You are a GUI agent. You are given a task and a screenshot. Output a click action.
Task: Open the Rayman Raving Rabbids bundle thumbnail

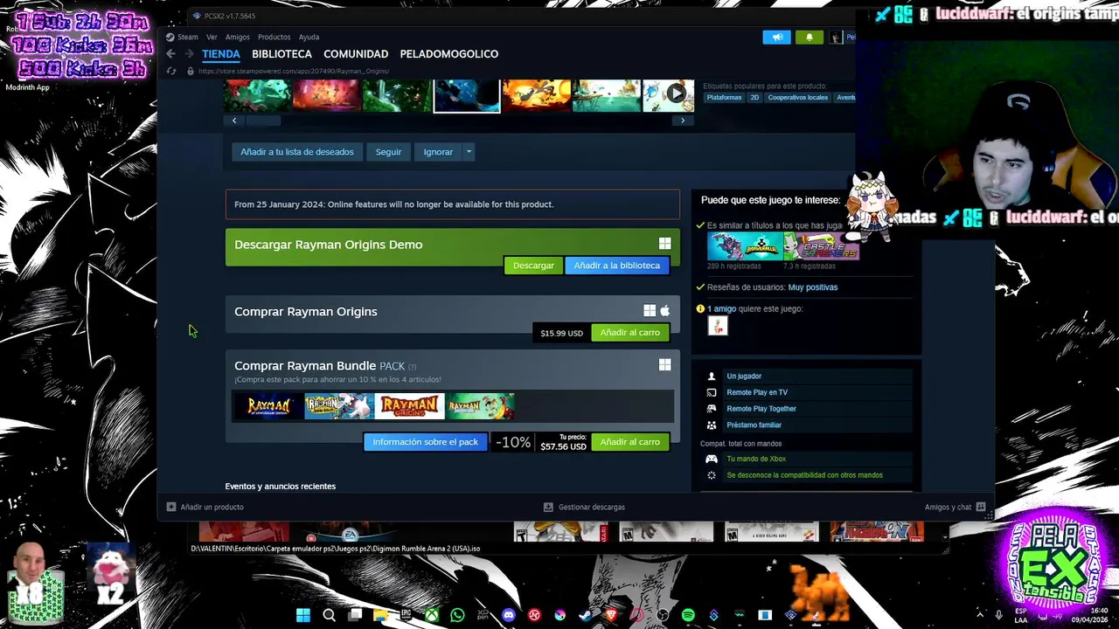[x=339, y=406]
